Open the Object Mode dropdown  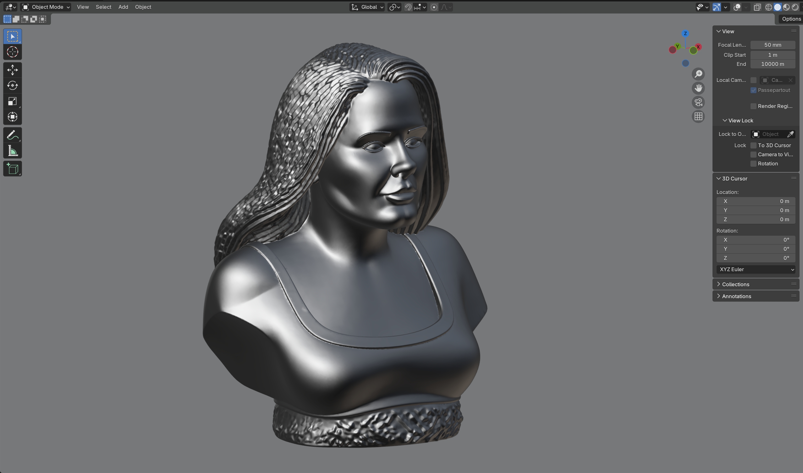(46, 7)
